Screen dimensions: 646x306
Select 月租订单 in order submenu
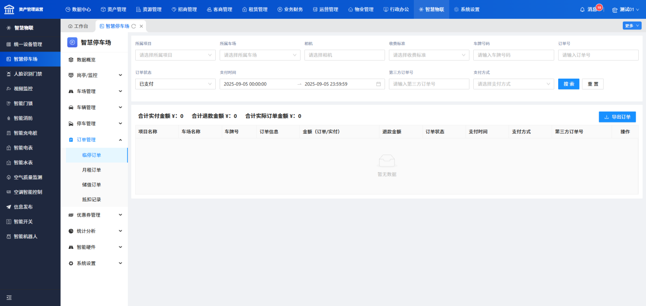(x=91, y=170)
